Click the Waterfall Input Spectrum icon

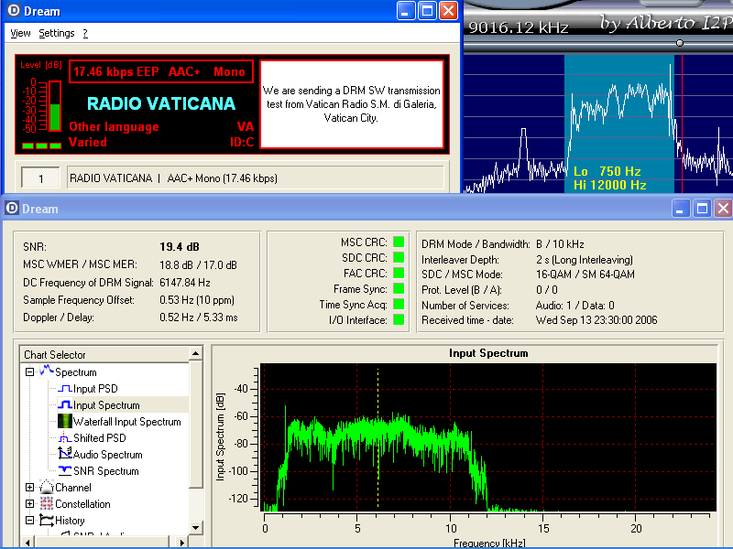[64, 421]
